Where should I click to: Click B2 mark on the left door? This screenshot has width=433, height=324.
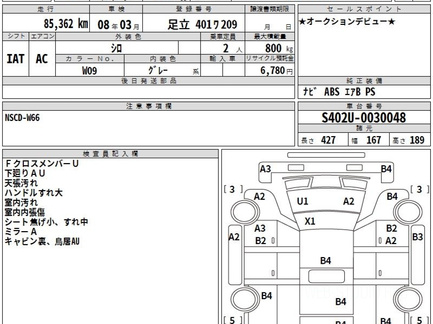(260, 241)
